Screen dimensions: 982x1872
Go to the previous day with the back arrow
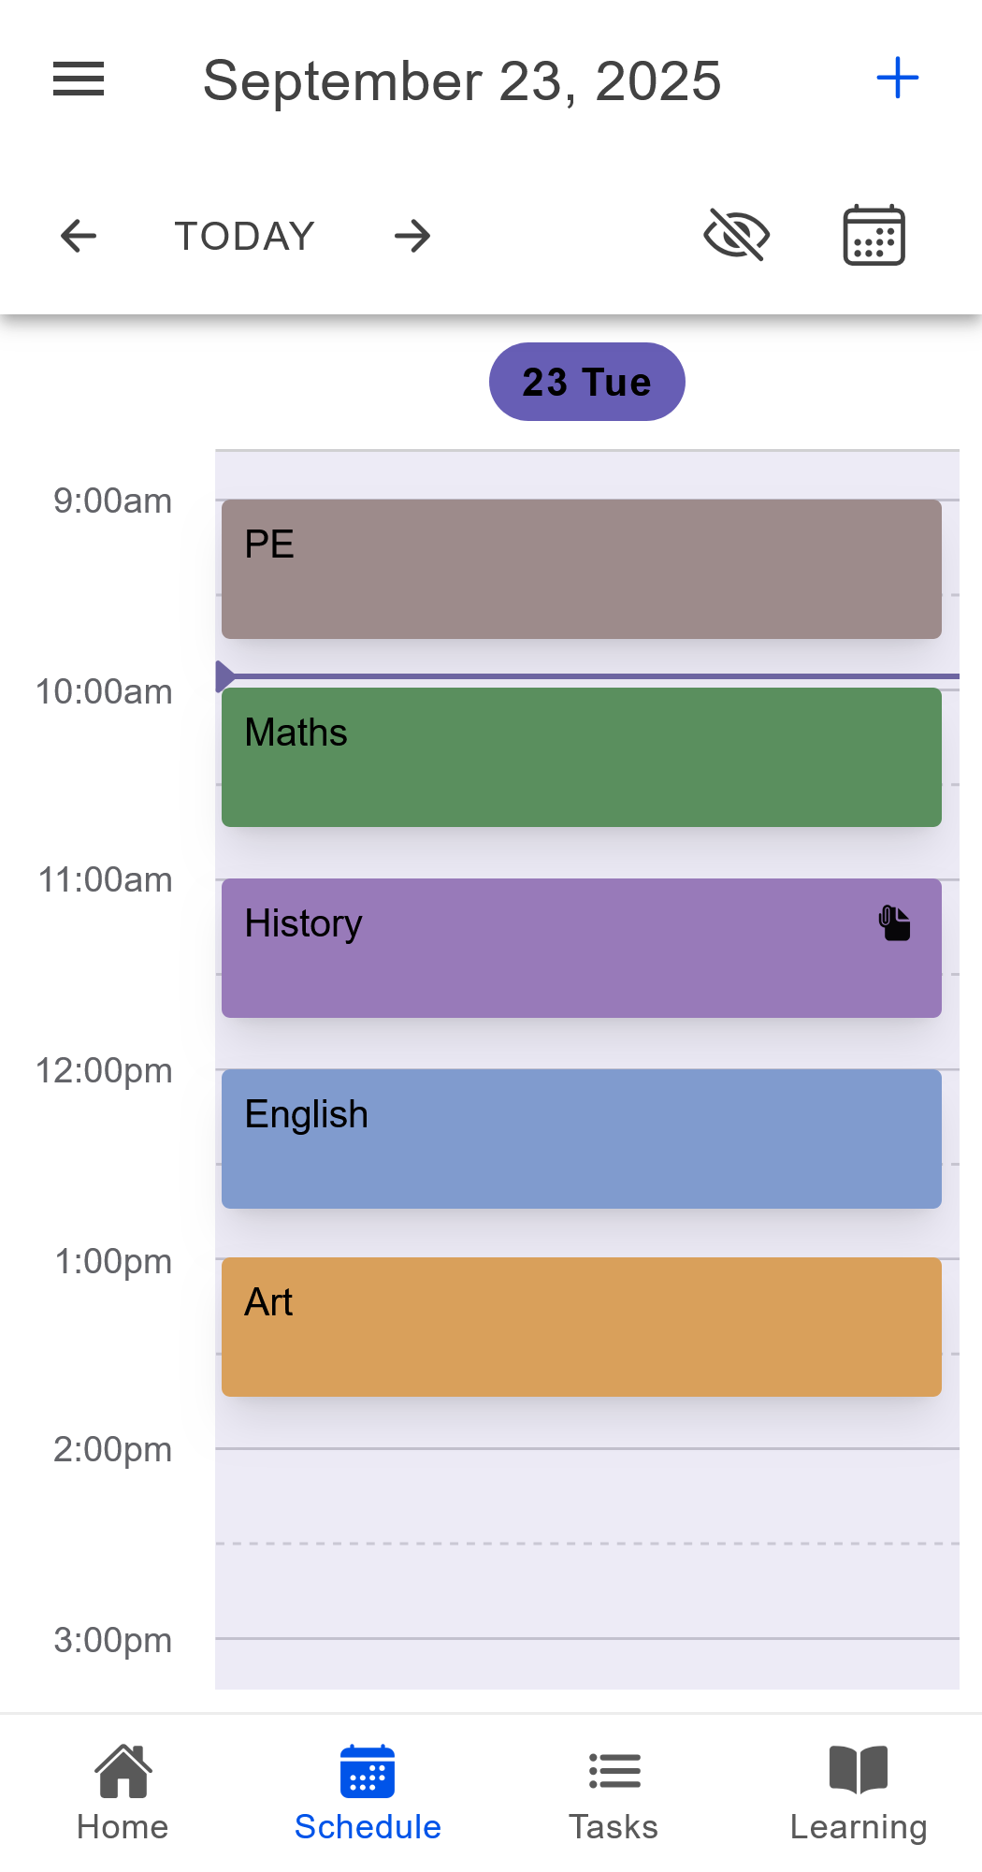point(78,236)
